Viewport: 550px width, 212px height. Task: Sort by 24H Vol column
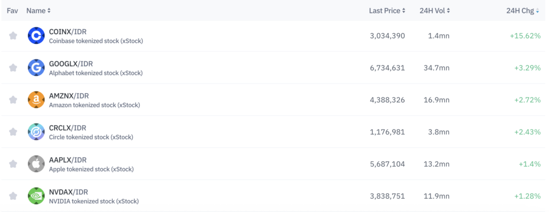(x=435, y=11)
